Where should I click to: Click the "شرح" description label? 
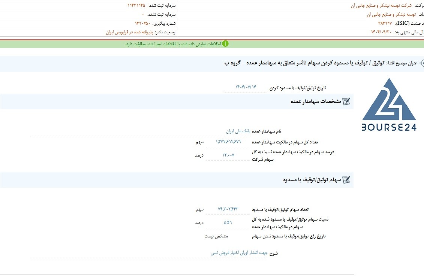[273, 253]
